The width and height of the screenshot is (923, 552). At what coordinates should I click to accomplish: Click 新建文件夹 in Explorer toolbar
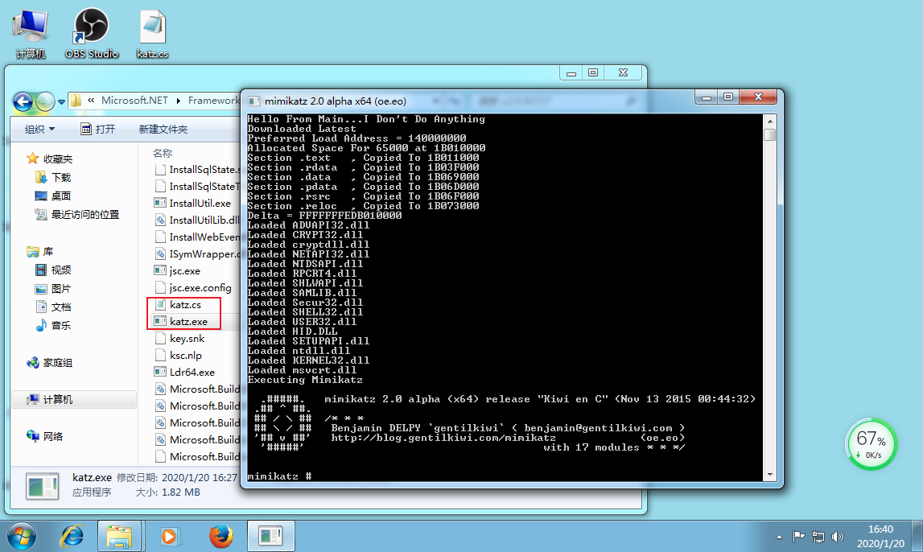click(163, 129)
